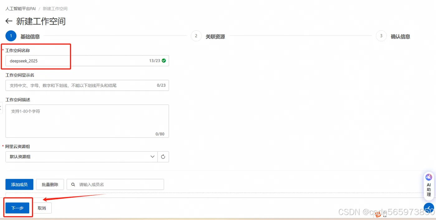The image size is (436, 220).
Task: Select step 3 确认信息
Action: point(393,36)
